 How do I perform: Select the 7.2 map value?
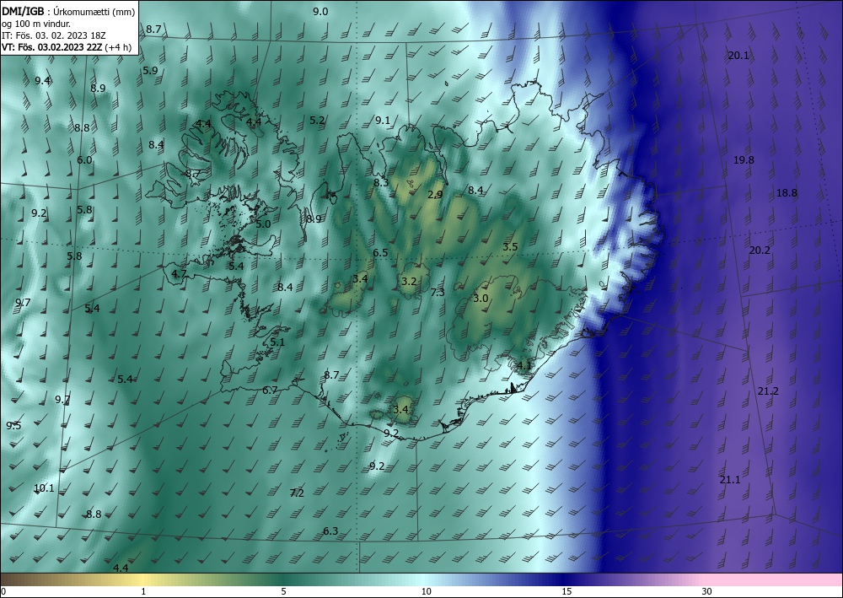click(297, 493)
